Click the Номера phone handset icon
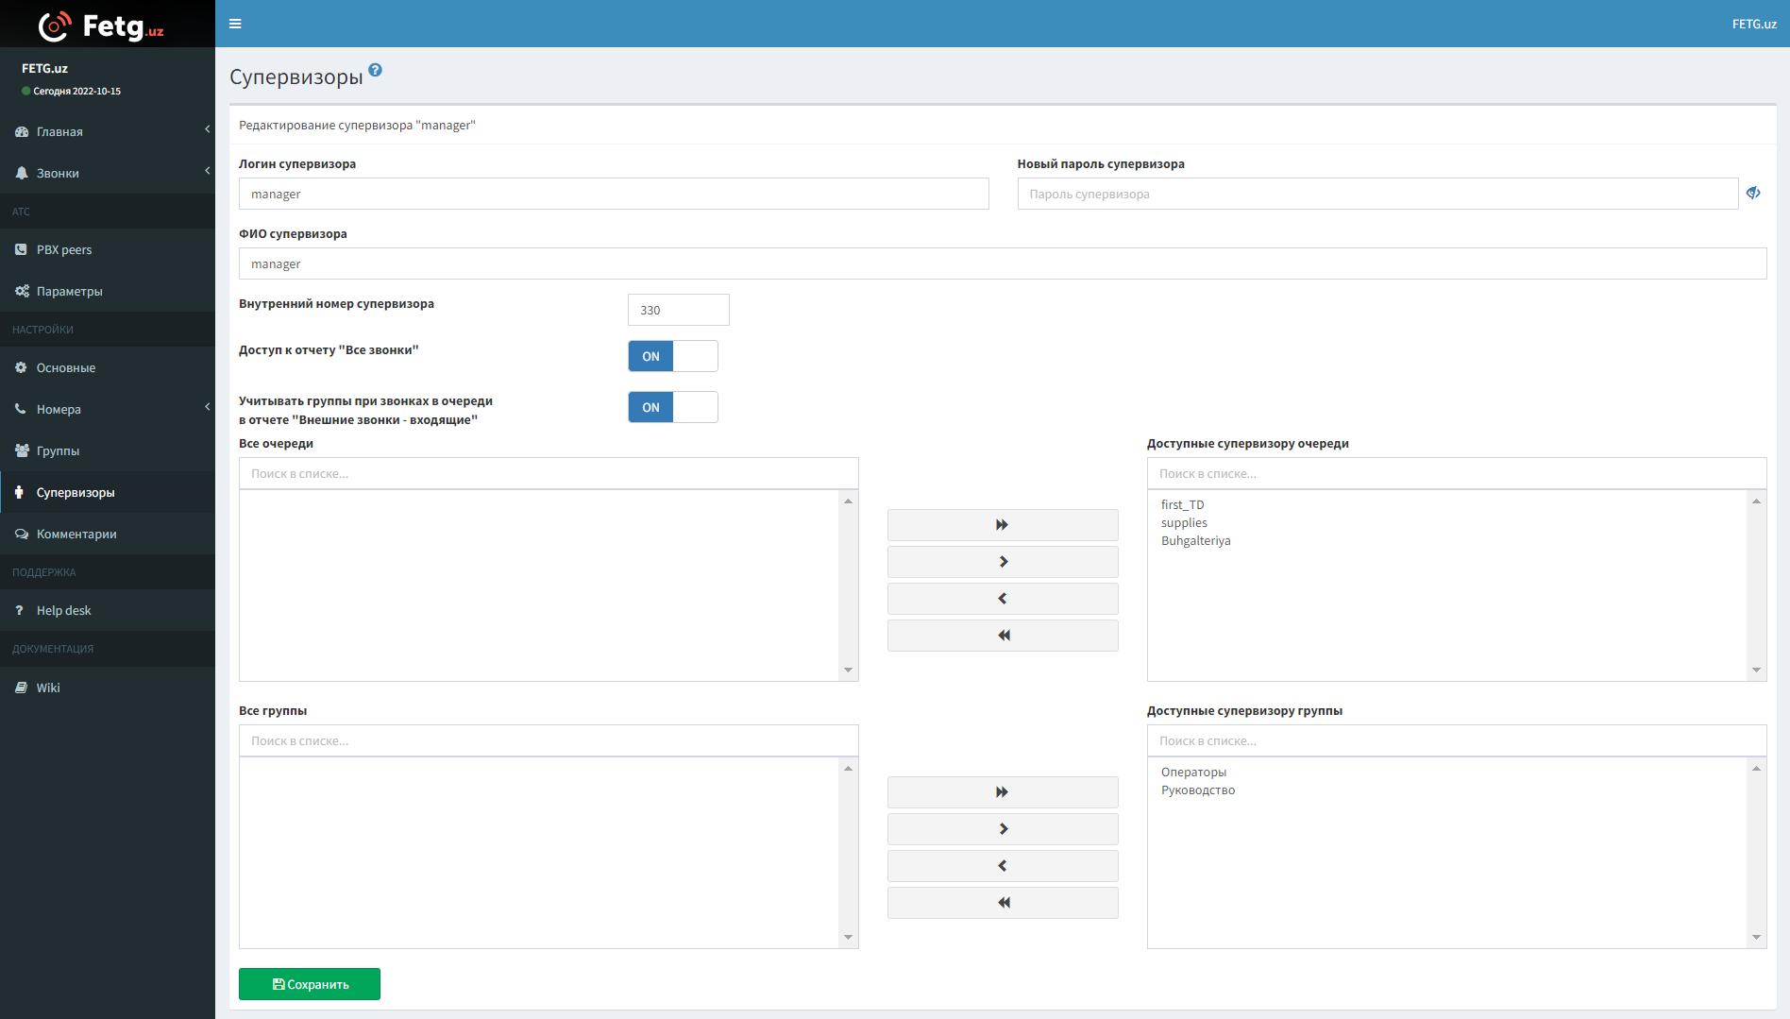The height and width of the screenshot is (1019, 1790). pos(21,409)
